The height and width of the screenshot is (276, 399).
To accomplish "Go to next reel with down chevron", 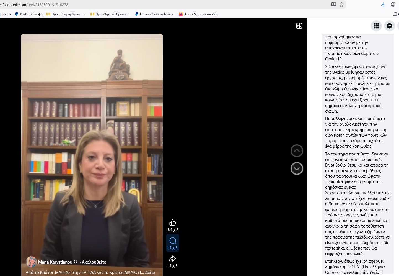I will point(297,168).
